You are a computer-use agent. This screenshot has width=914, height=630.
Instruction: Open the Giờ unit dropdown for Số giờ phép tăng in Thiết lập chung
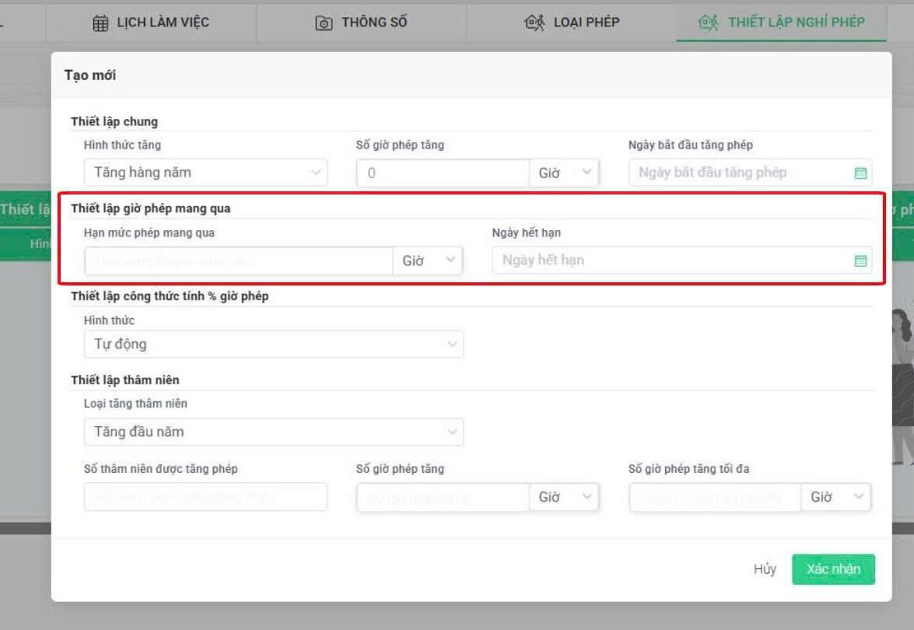pos(564,173)
